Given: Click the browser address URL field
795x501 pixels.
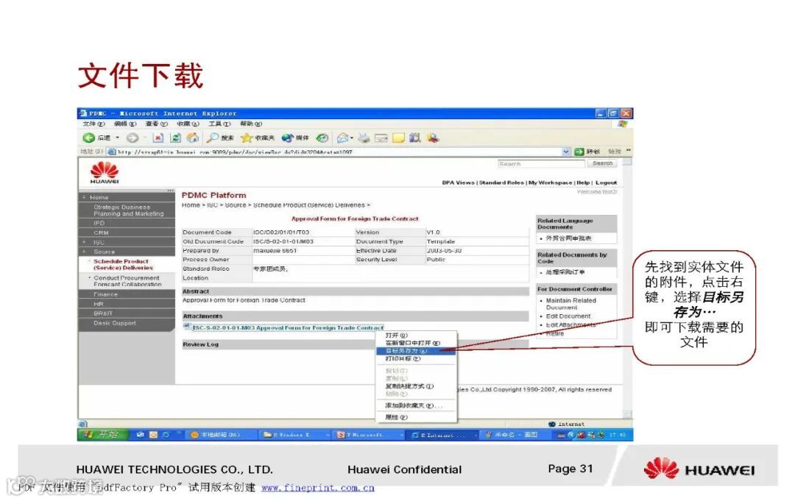Looking at the screenshot, I should [x=339, y=152].
